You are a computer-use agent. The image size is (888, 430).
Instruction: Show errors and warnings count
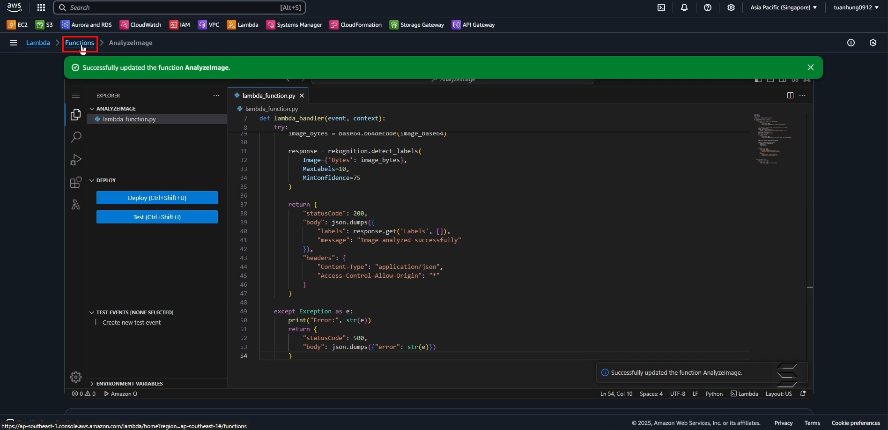click(x=84, y=394)
